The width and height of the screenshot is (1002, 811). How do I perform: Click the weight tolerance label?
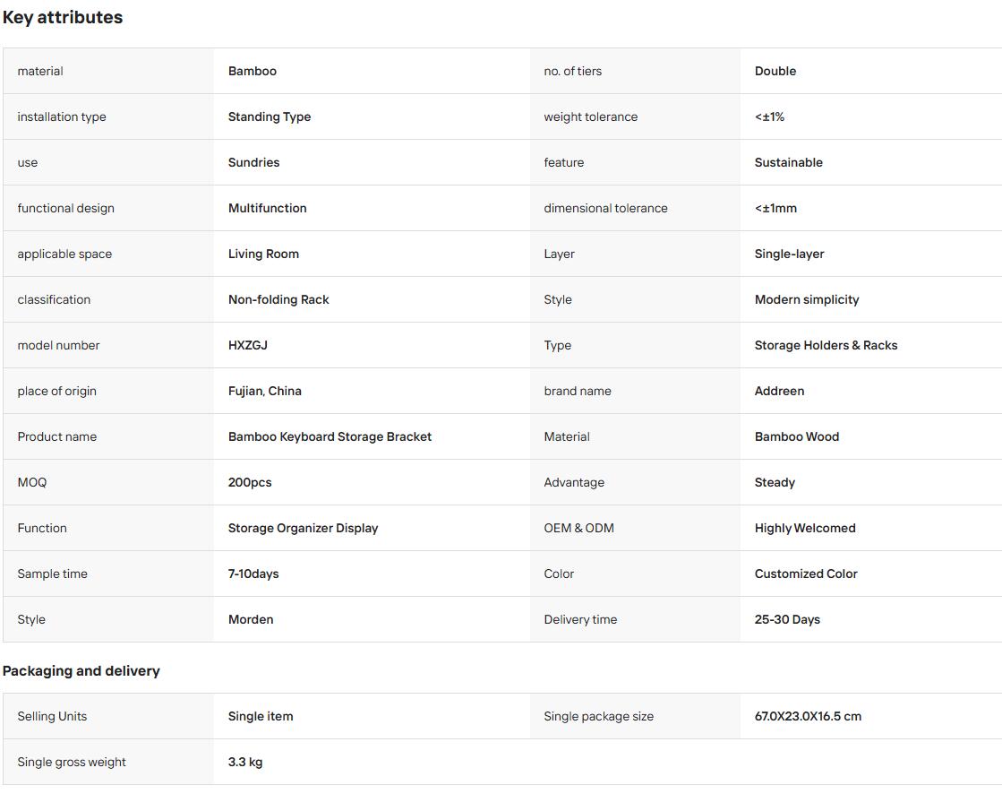click(590, 117)
